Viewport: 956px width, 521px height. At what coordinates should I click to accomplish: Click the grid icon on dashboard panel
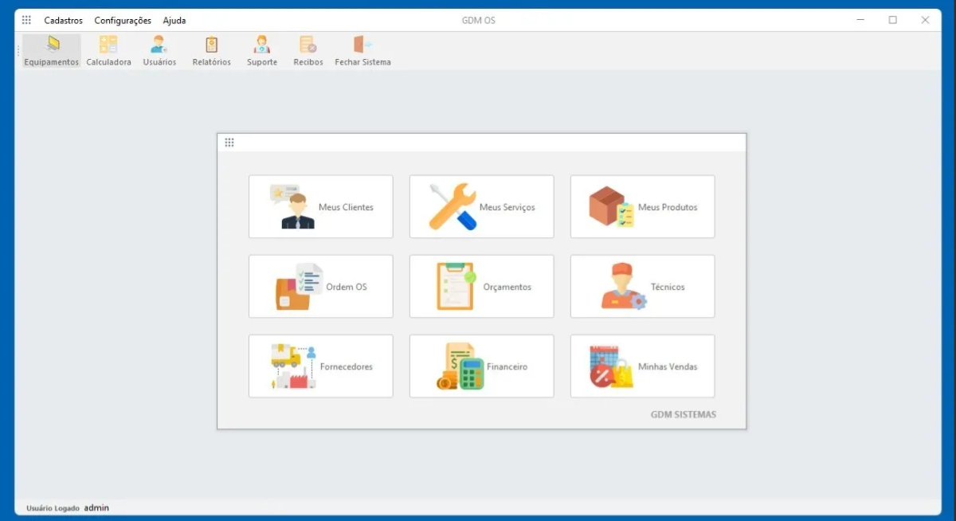point(229,143)
